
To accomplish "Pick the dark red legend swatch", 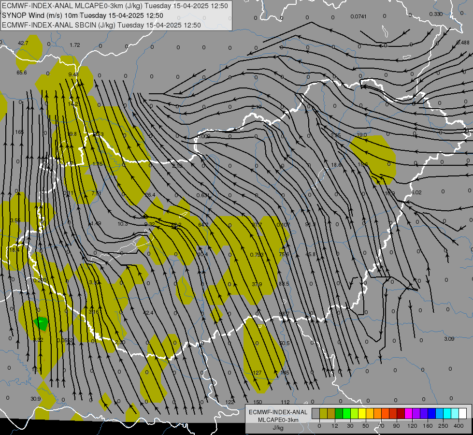I will (401, 413).
